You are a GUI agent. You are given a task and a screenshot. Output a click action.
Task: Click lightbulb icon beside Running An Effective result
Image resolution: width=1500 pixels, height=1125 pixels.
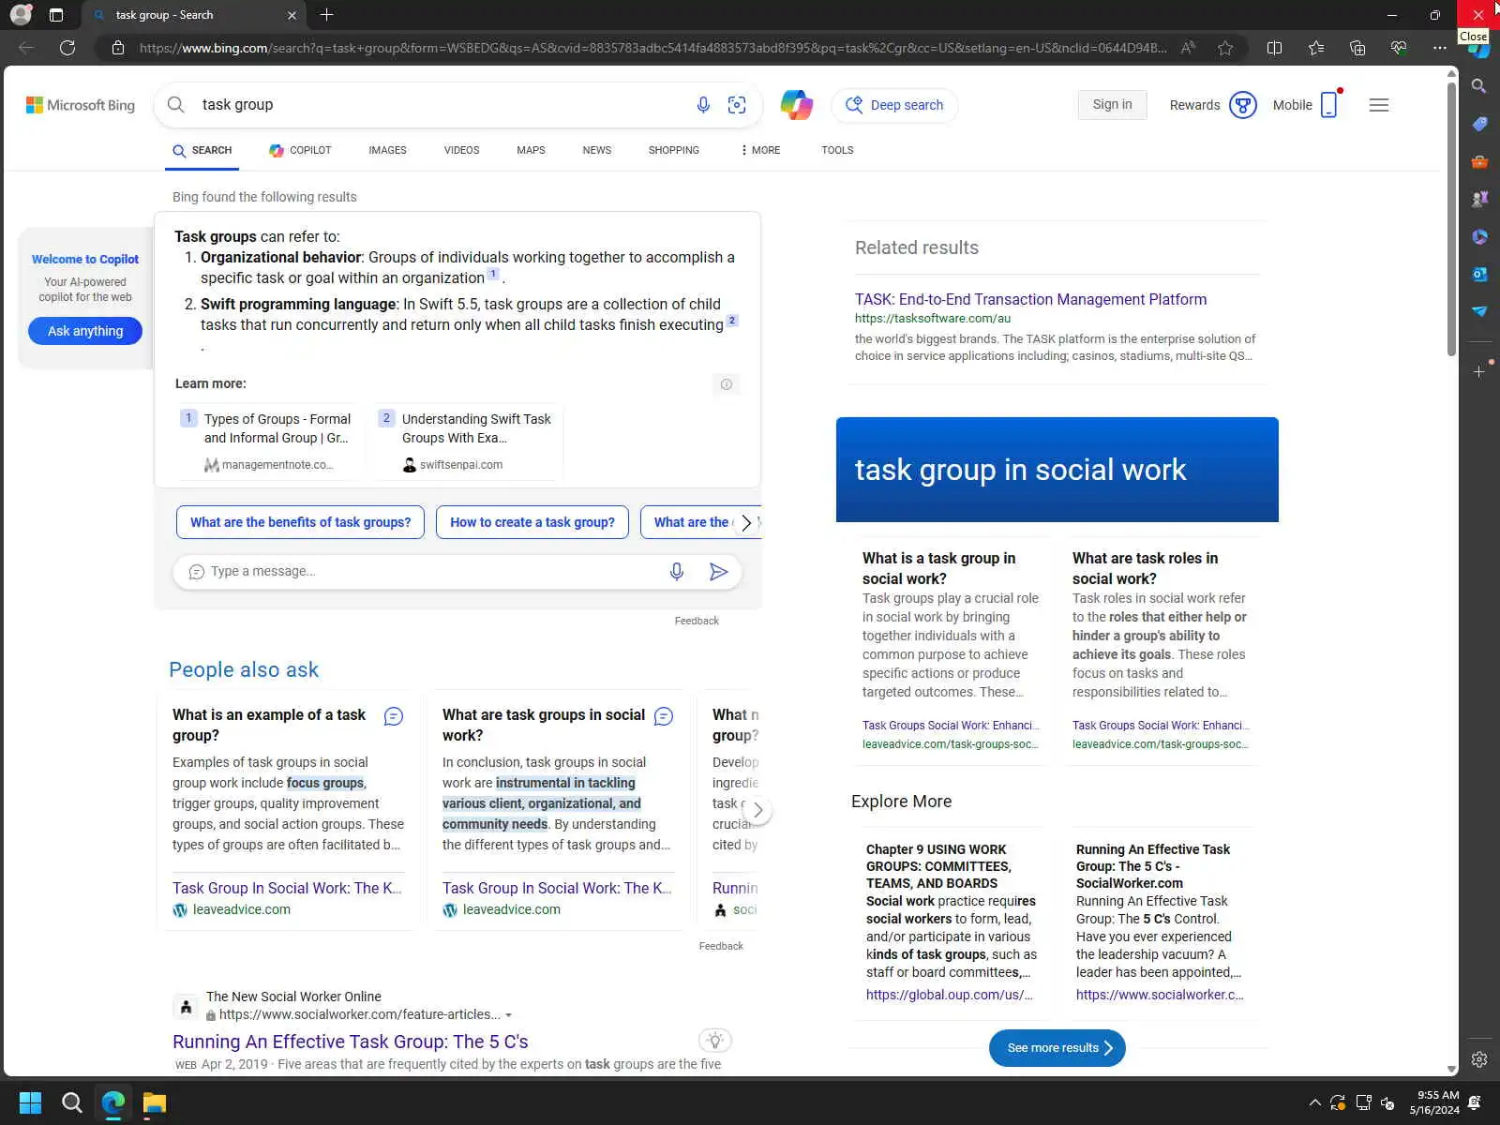[x=715, y=1040]
